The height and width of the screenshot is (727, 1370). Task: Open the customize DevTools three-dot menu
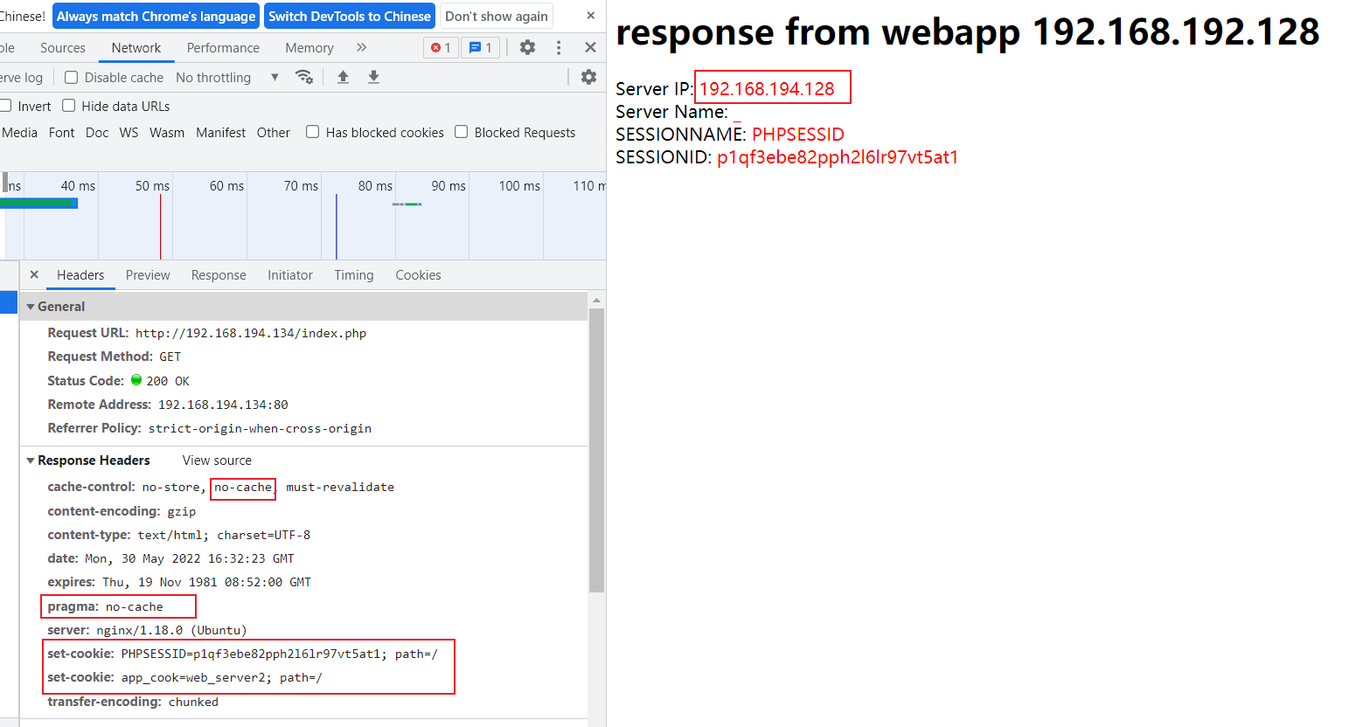[x=559, y=47]
